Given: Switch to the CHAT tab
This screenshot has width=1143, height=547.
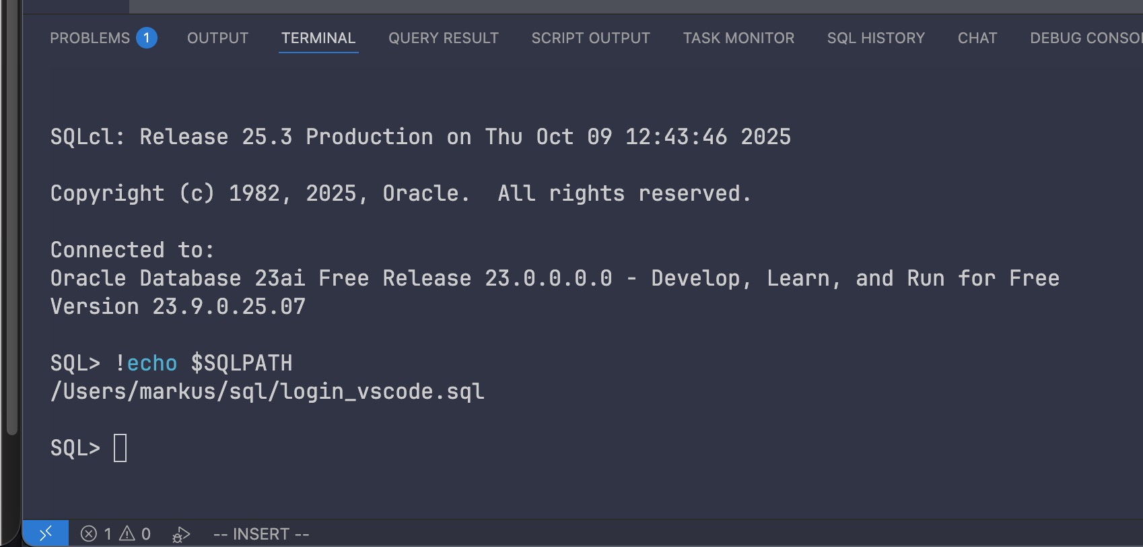Looking at the screenshot, I should click(x=977, y=38).
